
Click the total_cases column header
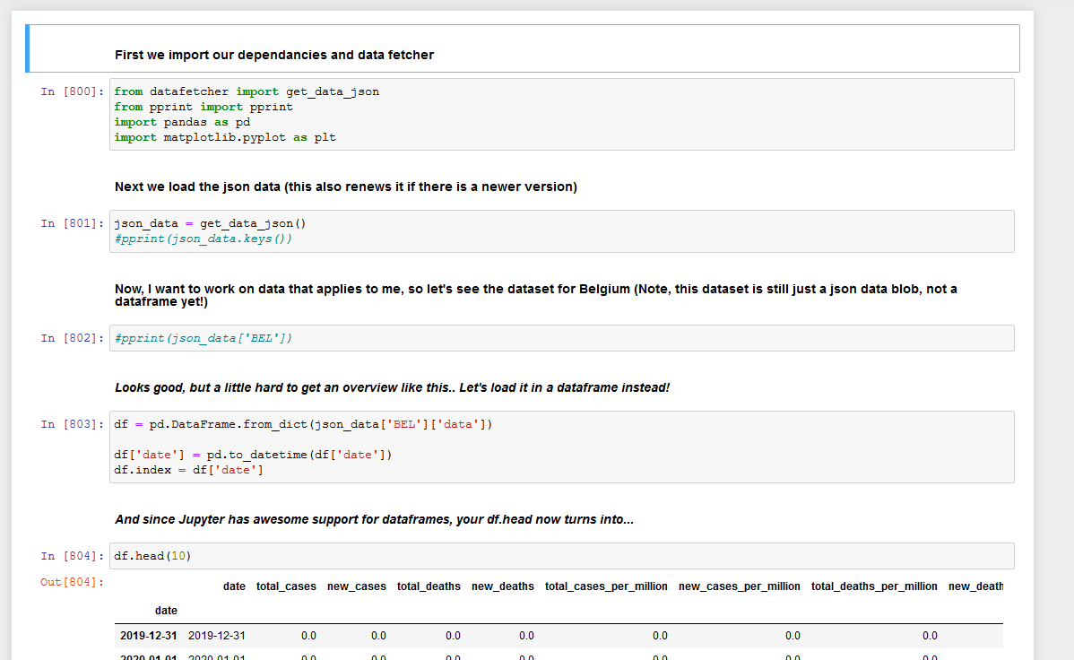coord(286,586)
